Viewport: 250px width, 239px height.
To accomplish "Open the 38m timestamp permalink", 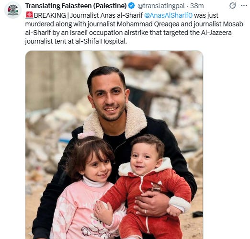I will (x=197, y=6).
